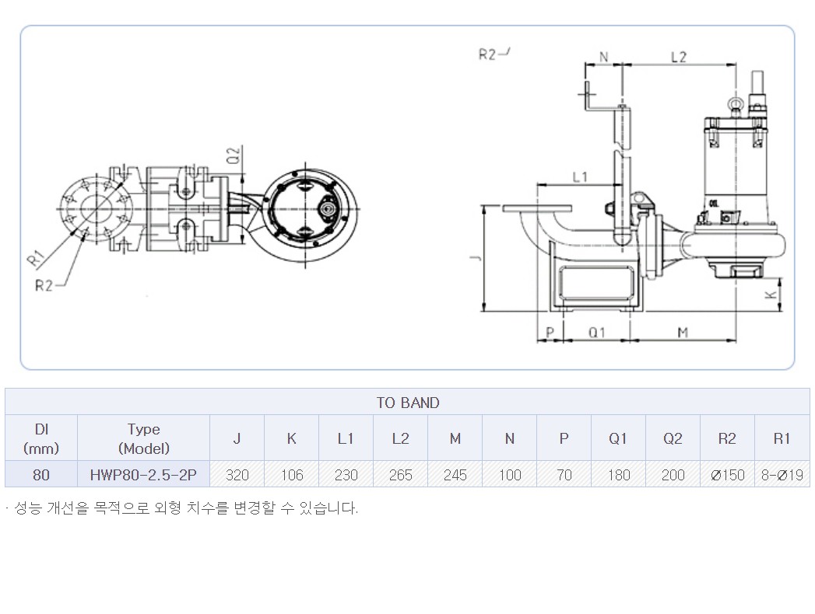Screen dimensions: 815x614
Task: Click the DI (mm) column header
Action: coord(41,438)
